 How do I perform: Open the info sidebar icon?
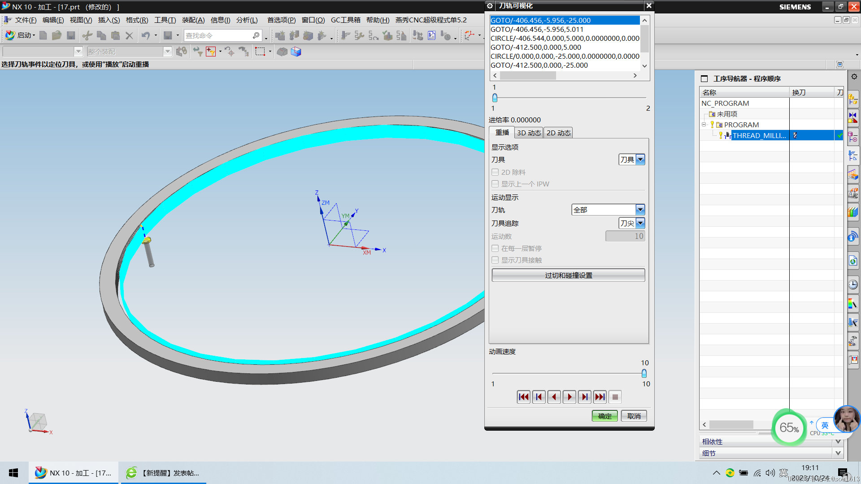point(853,237)
